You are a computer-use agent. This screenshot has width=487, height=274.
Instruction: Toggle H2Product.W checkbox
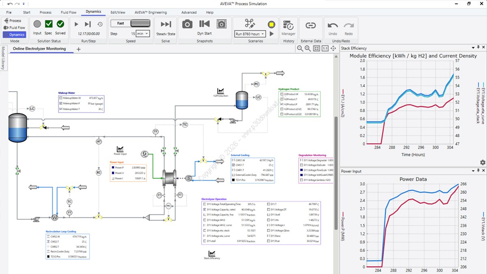pyautogui.click(x=282, y=94)
